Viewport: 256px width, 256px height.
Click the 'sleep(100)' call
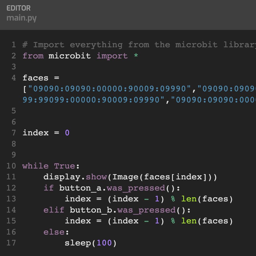[x=91, y=243]
